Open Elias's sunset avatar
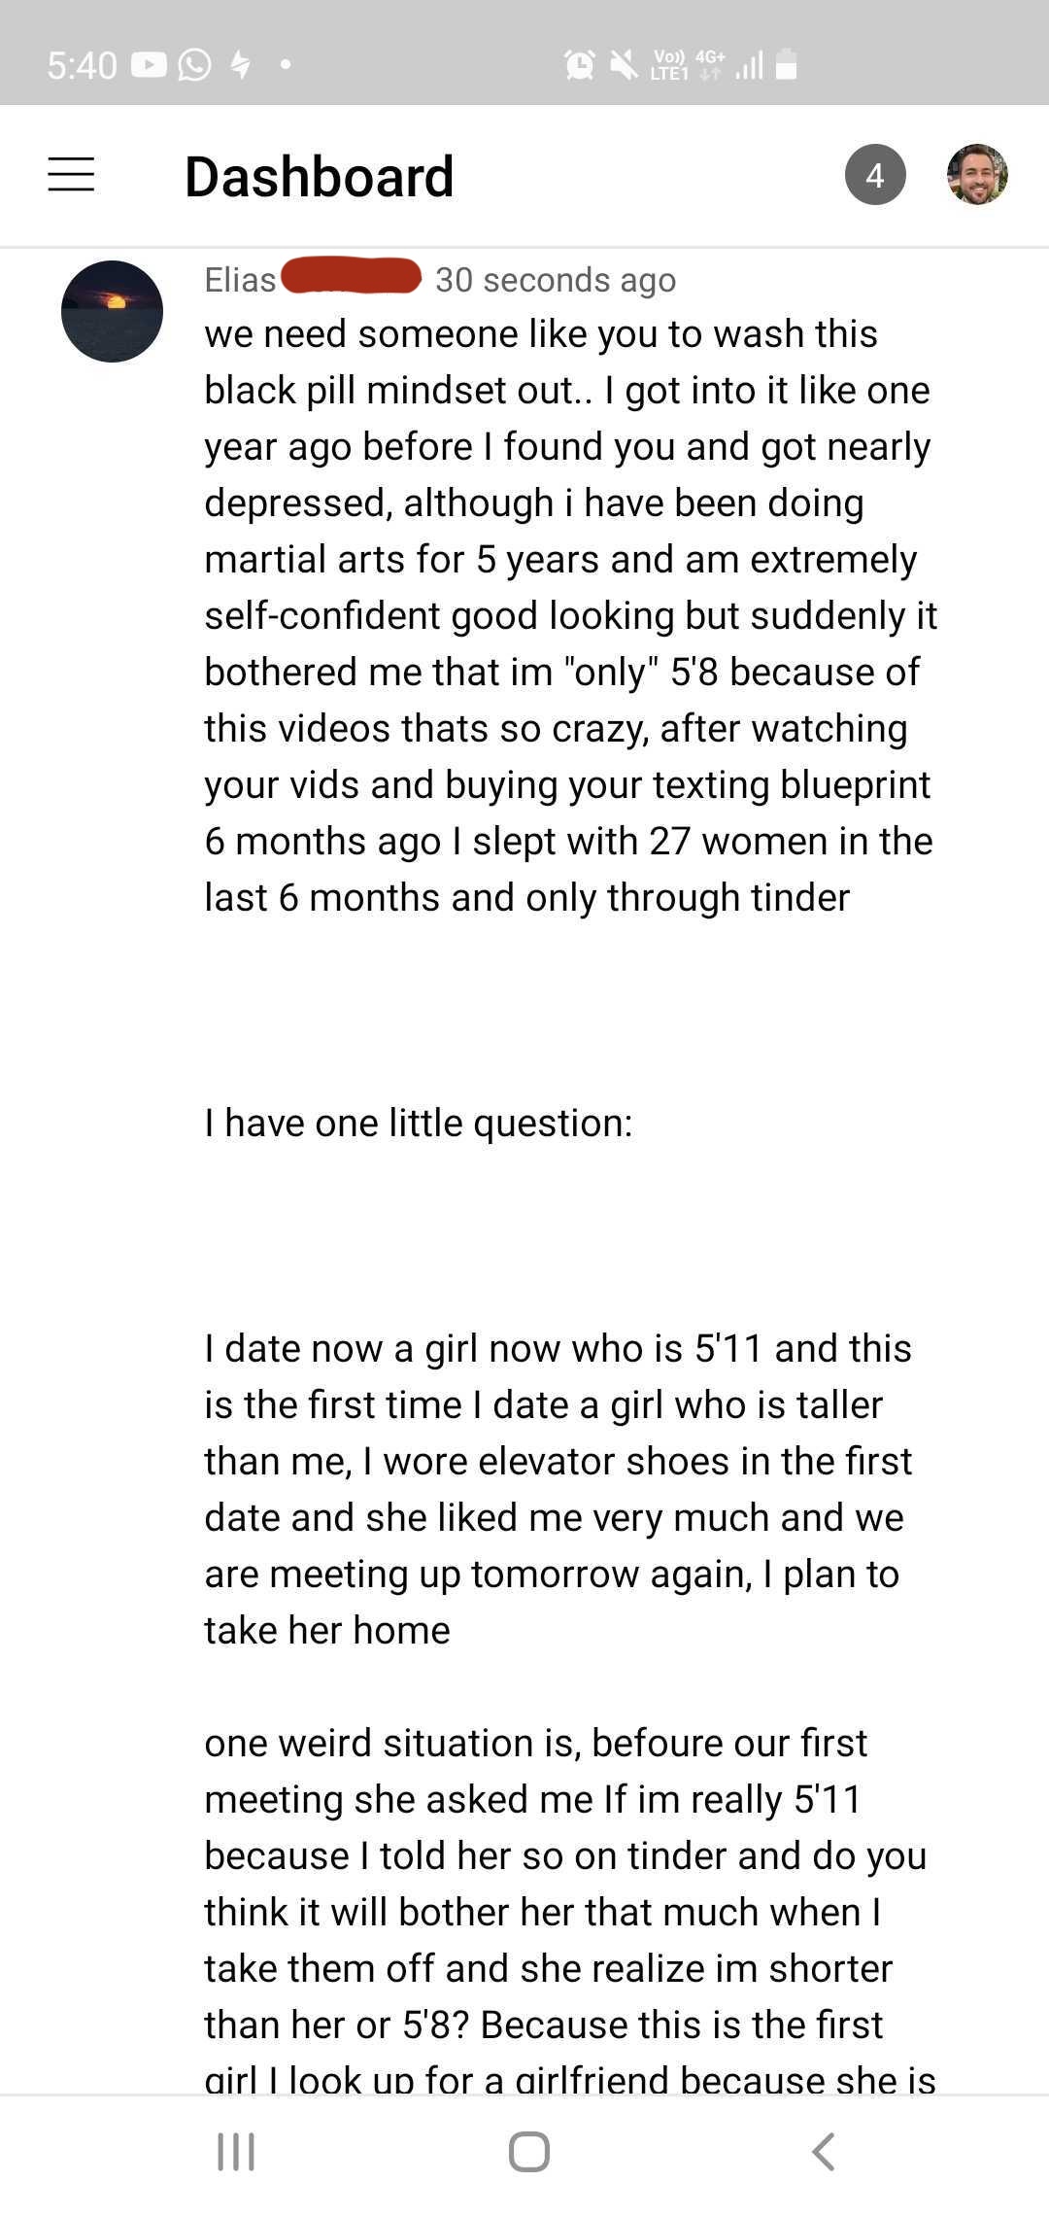The height and width of the screenshot is (2216, 1049). click(112, 311)
